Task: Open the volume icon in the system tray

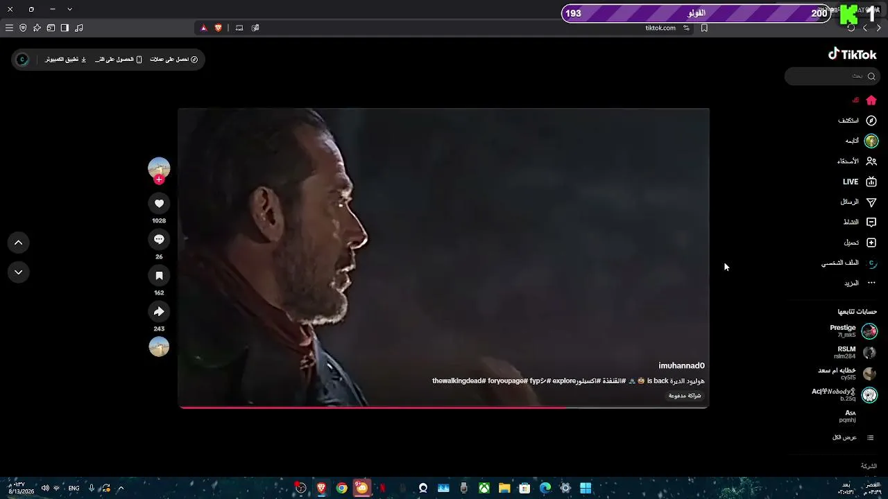Action: coord(45,488)
